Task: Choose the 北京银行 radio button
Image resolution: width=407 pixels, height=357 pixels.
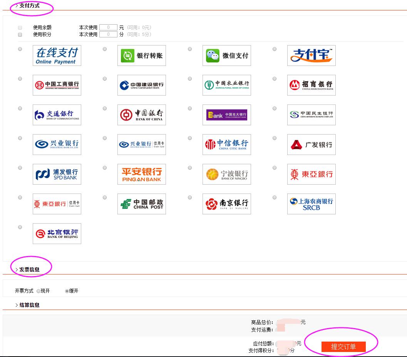Action: tap(20, 227)
